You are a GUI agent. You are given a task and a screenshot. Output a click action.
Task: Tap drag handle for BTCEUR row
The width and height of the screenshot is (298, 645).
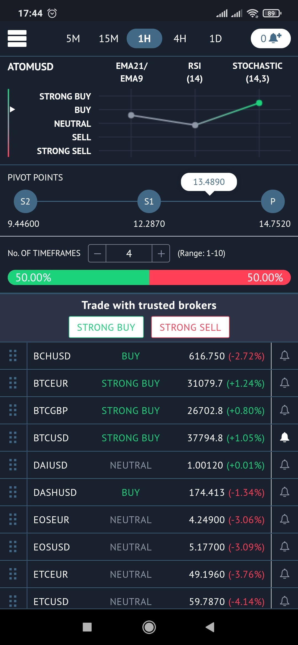[13, 383]
